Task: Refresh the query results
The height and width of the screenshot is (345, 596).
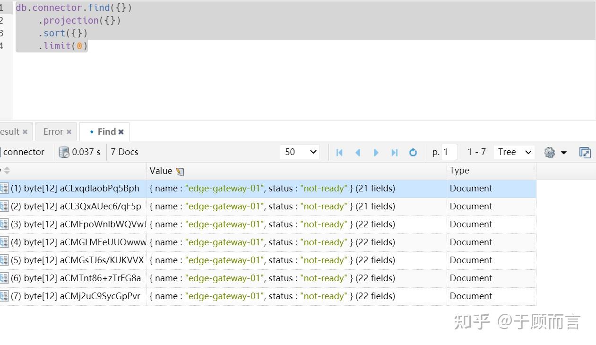Action: tap(413, 152)
